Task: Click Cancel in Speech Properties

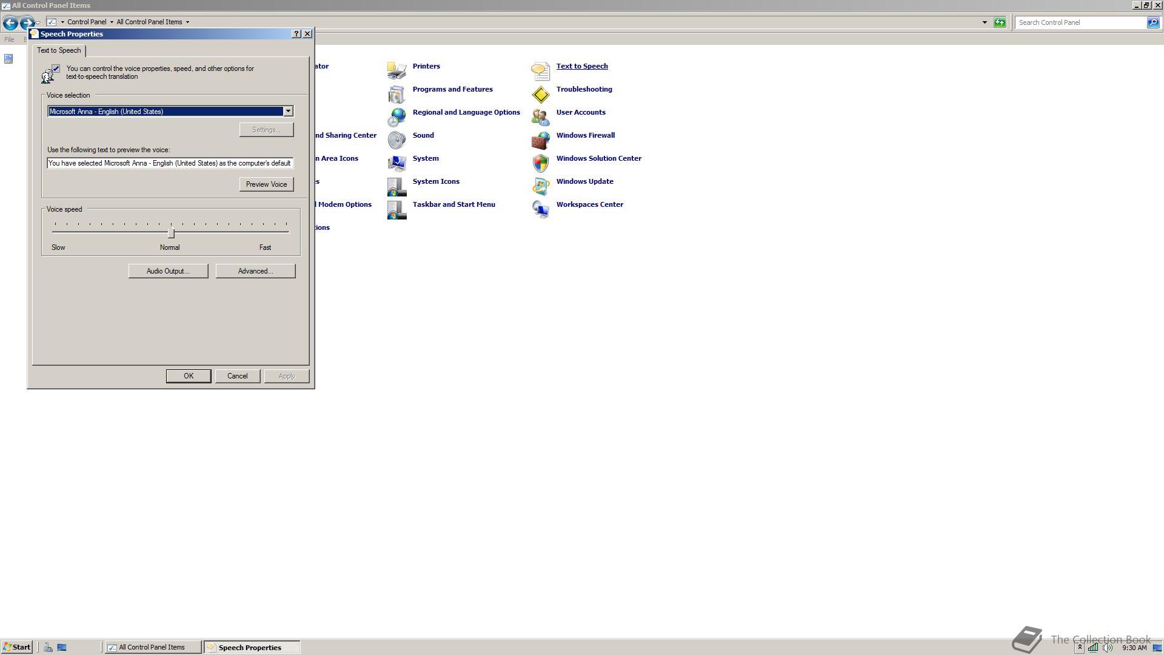Action: click(237, 376)
